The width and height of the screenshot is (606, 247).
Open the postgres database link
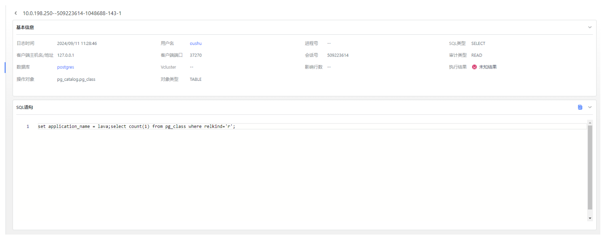pyautogui.click(x=65, y=67)
